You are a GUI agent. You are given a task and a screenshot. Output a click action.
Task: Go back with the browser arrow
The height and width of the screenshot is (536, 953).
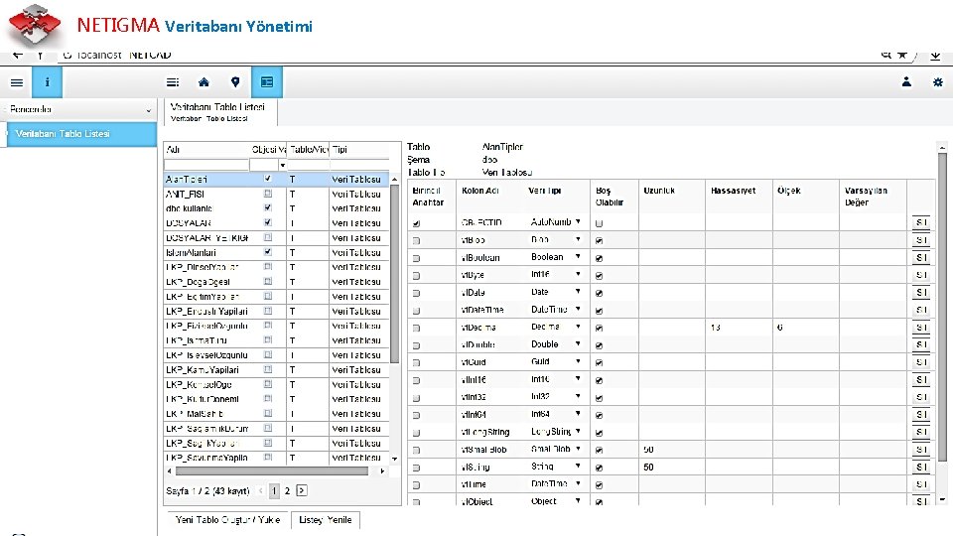18,55
